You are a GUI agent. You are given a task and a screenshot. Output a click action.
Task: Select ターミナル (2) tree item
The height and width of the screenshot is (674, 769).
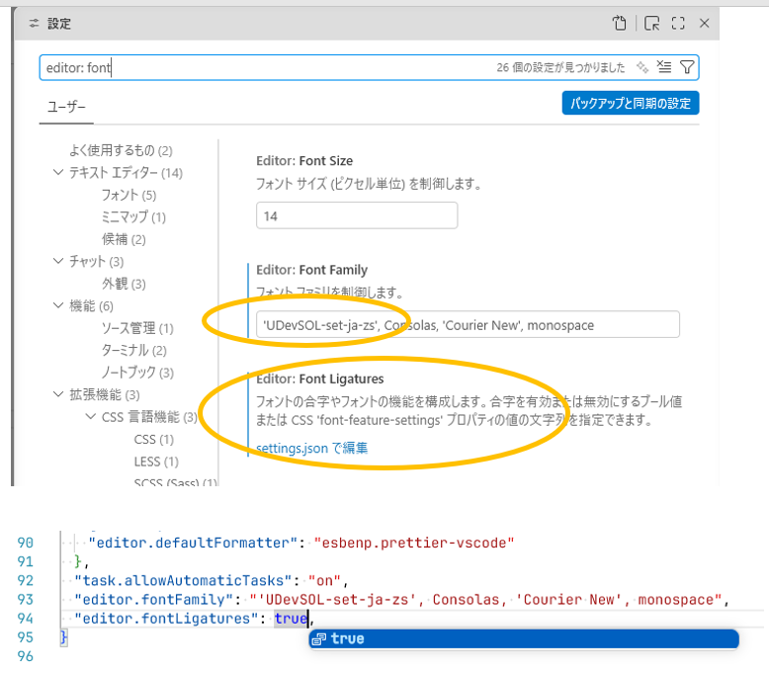[x=133, y=351]
